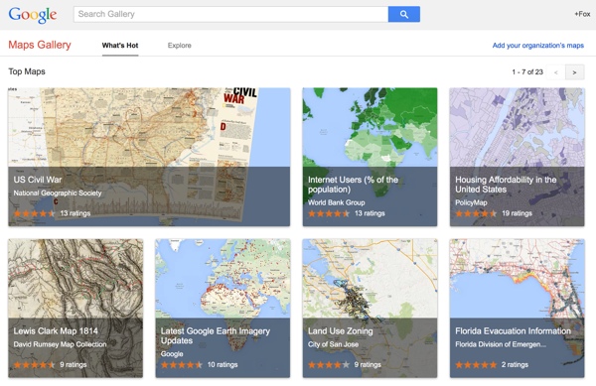Click star rating on Lewis Clark card
This screenshot has width=596, height=386.
(x=34, y=365)
